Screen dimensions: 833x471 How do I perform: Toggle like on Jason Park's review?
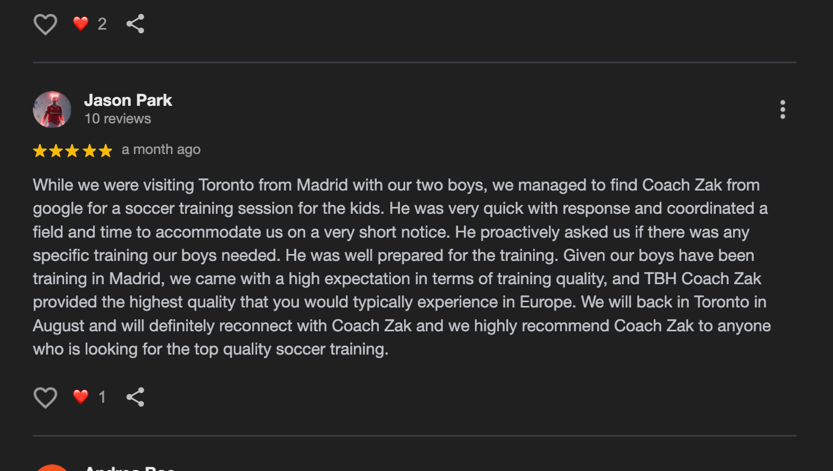(45, 397)
